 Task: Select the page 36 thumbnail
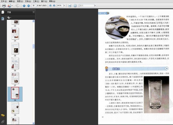(x=15, y=62)
